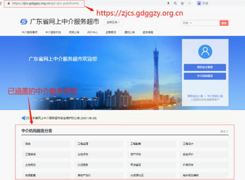This screenshot has width=245, height=180.
Task: Click the site logo icon beside 广东省网上中介服务超市
Action: point(24,22)
